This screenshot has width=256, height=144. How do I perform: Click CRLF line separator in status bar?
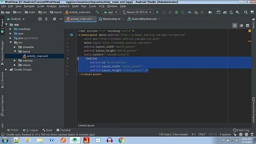click(x=202, y=134)
